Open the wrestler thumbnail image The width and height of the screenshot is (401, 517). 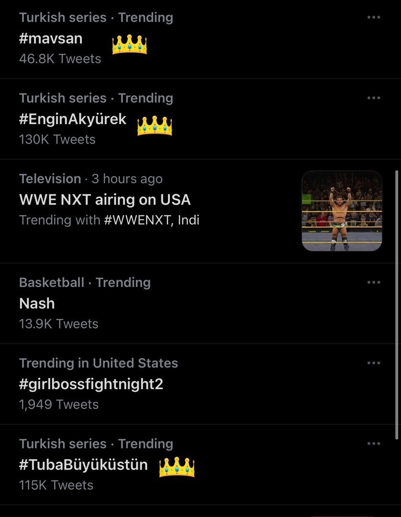[x=342, y=211]
